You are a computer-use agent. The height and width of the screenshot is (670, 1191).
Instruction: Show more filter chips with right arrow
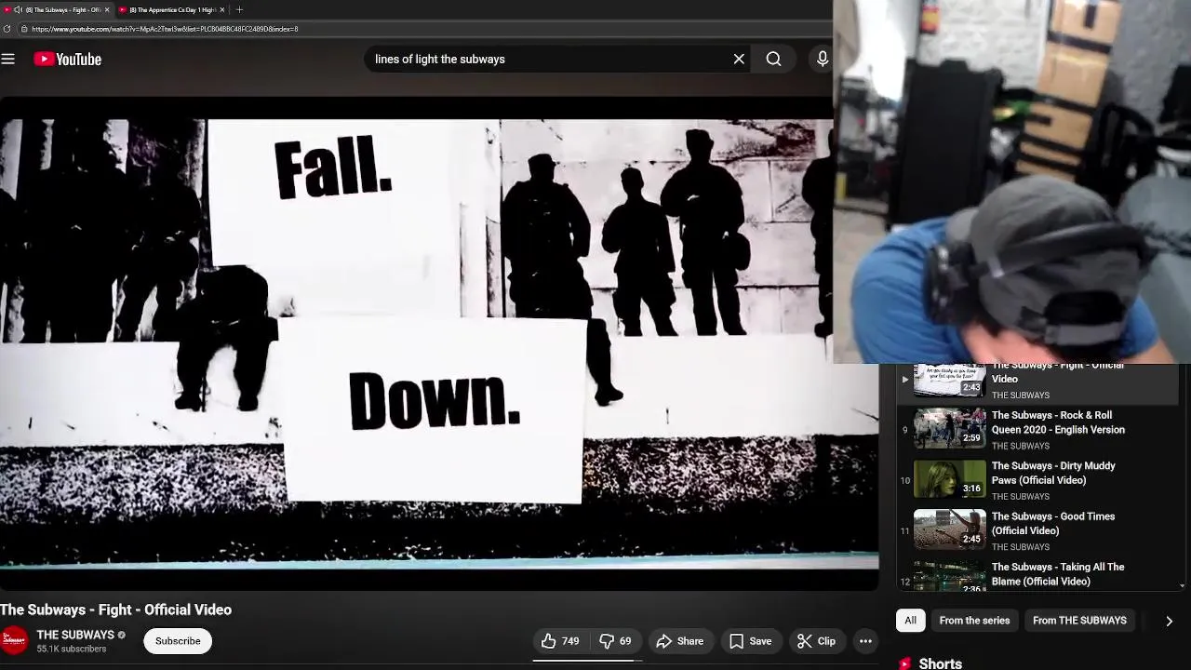click(x=1169, y=621)
